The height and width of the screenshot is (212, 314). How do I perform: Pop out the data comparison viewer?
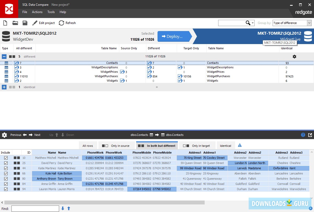310,135
